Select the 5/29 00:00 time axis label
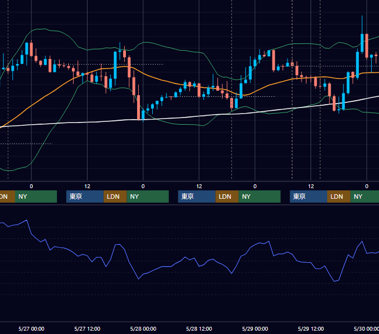The width and height of the screenshot is (379, 334). point(255,328)
